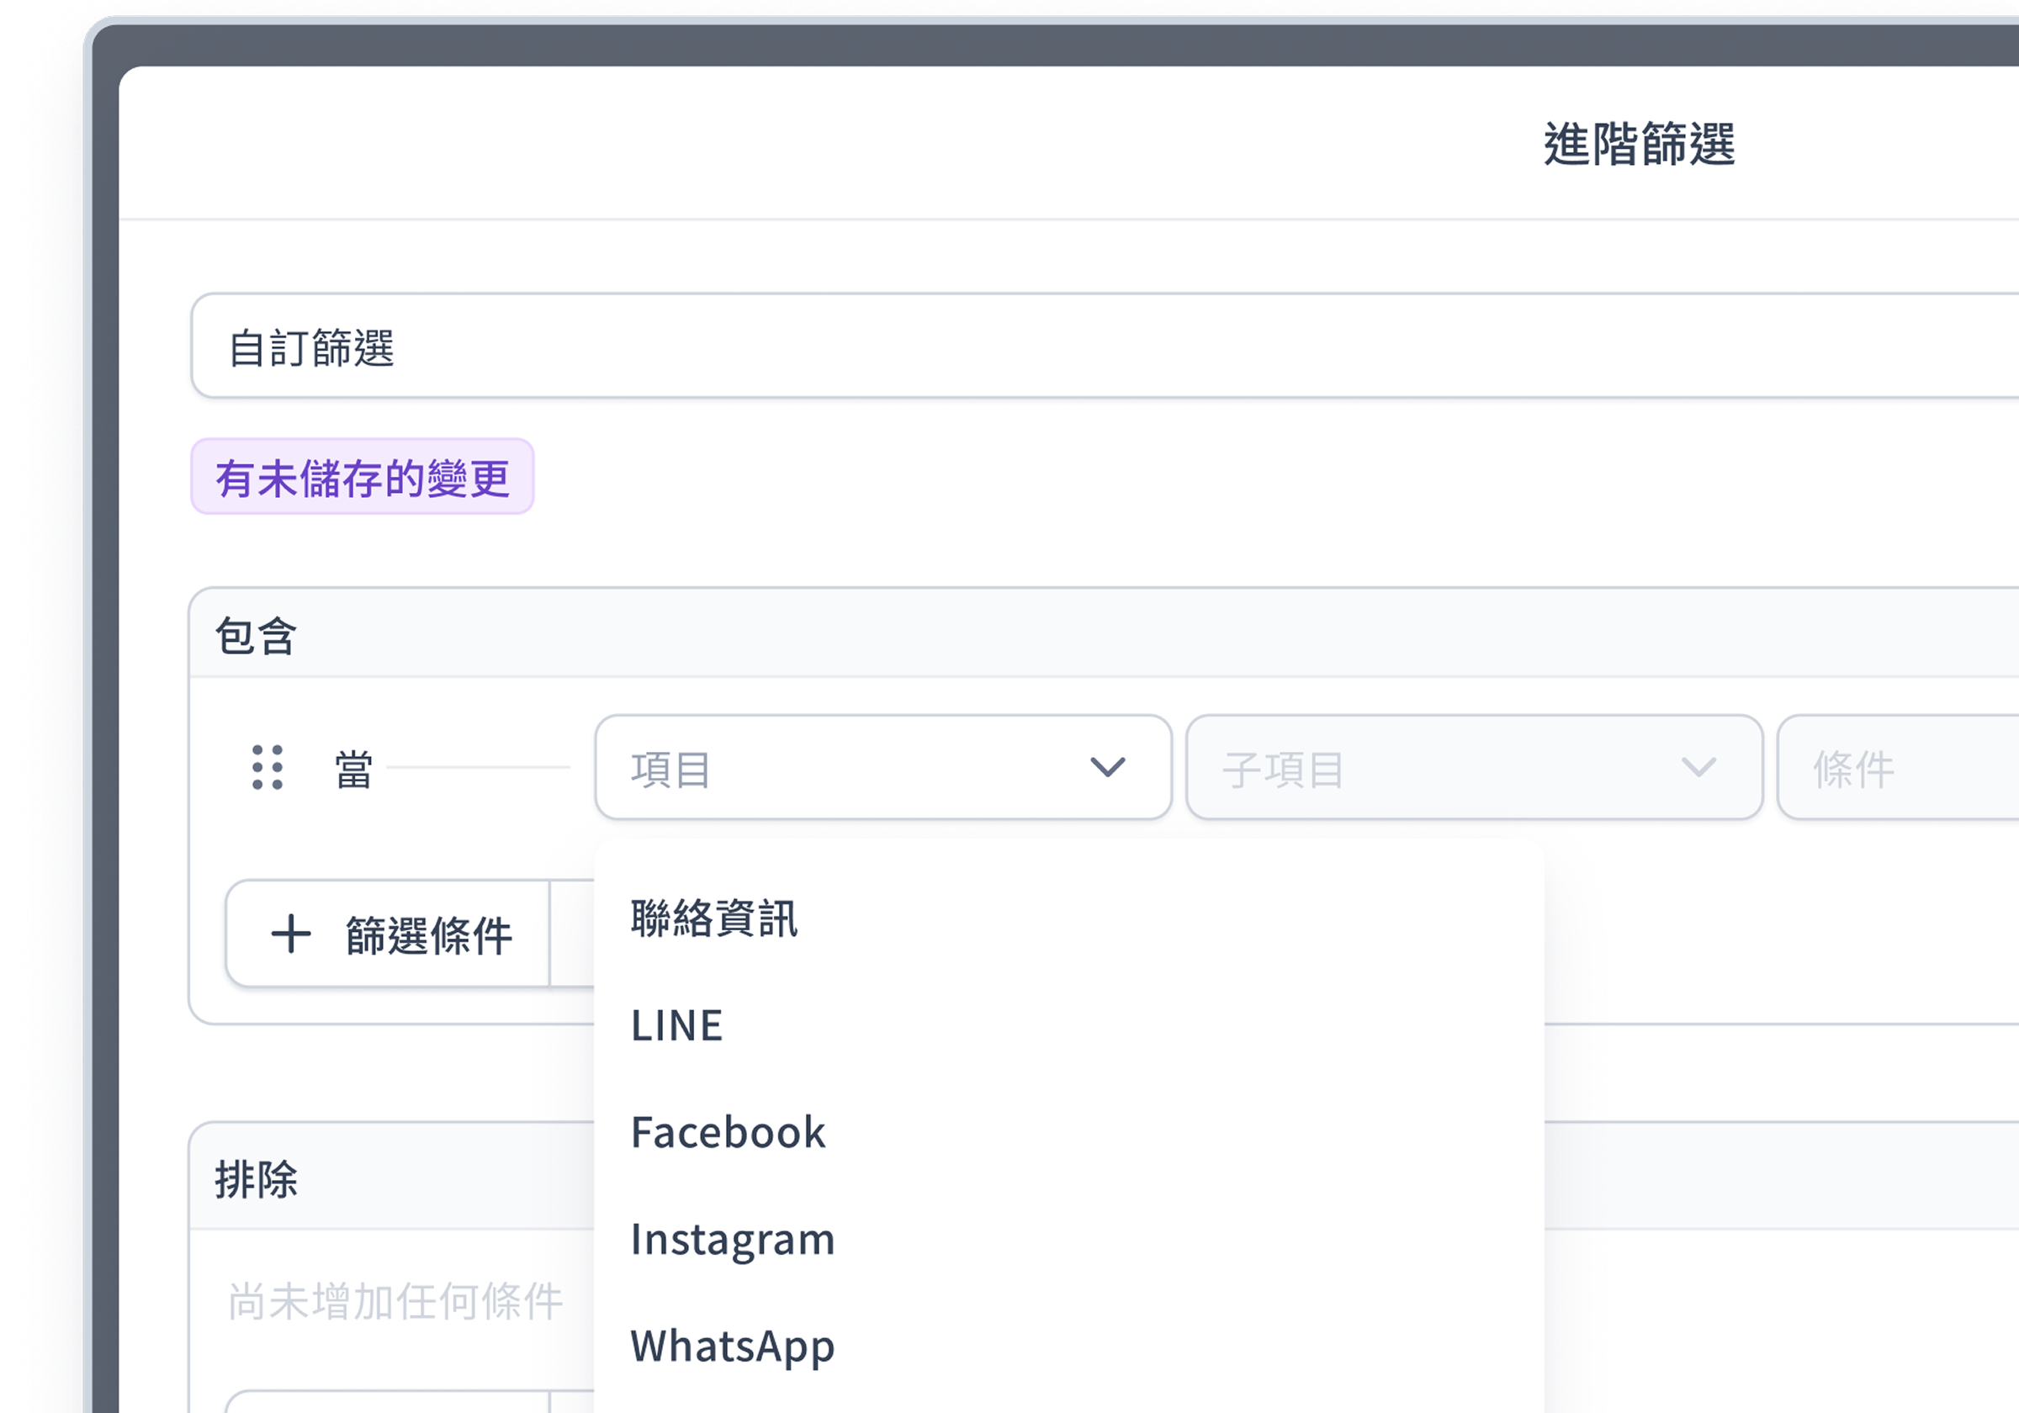Select LINE from the dropdown options
Viewport: 2019px width, 1413px height.
tap(676, 1024)
